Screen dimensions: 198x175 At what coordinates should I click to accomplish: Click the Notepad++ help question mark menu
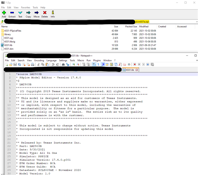point(115,61)
